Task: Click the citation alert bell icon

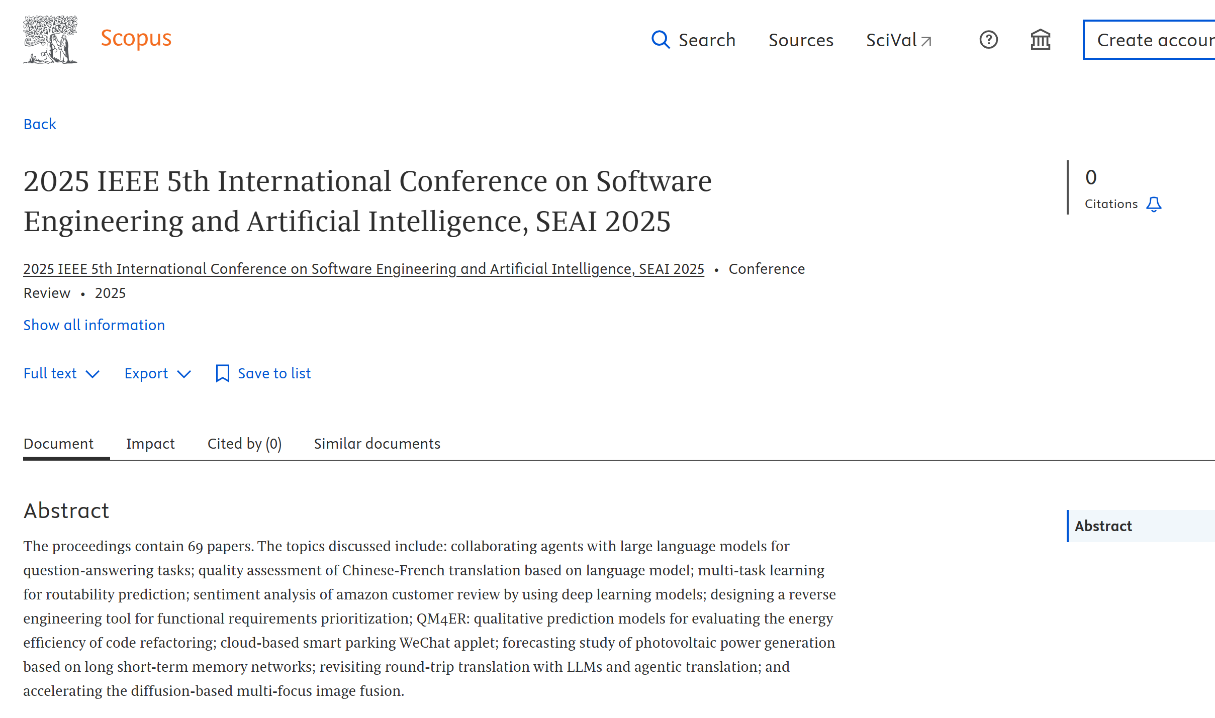Action: (x=1153, y=204)
